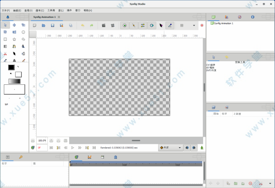The height and width of the screenshot is (188, 275).
Task: Toggle the red record indicator
Action: point(202,26)
